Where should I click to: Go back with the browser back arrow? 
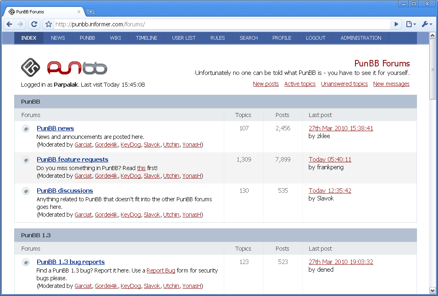[x=9, y=24]
